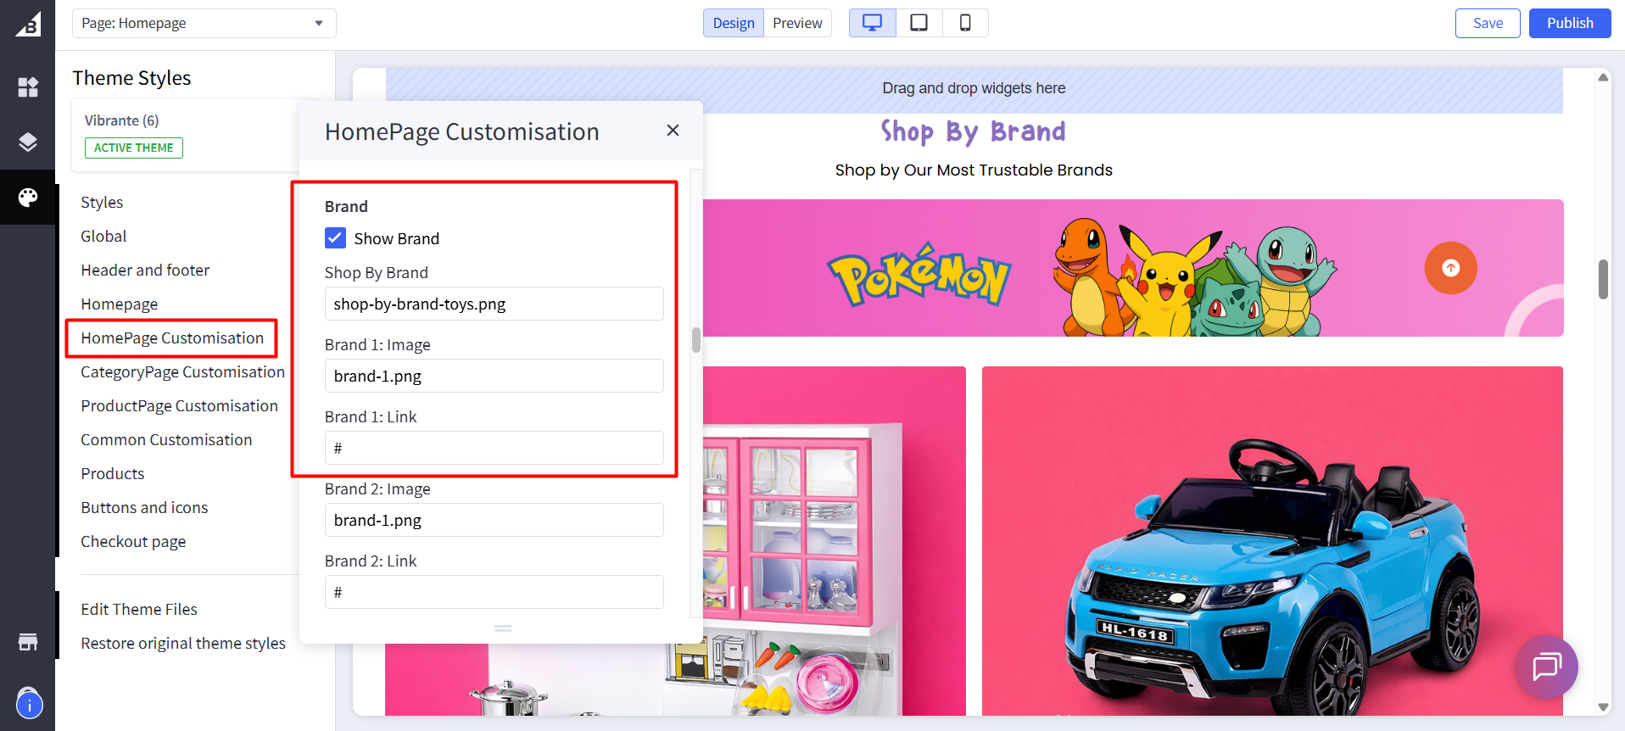Click the preview scroll up arrow
Image resolution: width=1625 pixels, height=731 pixels.
[1603, 77]
